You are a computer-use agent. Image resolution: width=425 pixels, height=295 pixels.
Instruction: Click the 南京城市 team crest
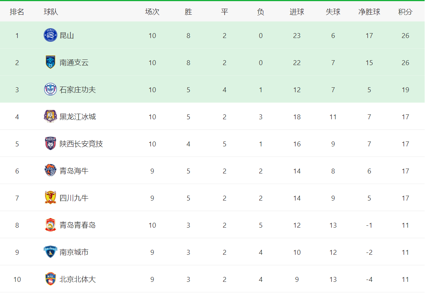[x=50, y=252]
